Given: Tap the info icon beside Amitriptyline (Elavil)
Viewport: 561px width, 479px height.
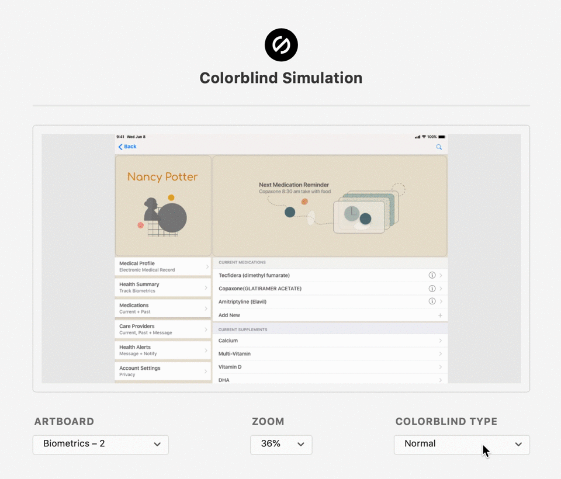Looking at the screenshot, I should [x=432, y=301].
